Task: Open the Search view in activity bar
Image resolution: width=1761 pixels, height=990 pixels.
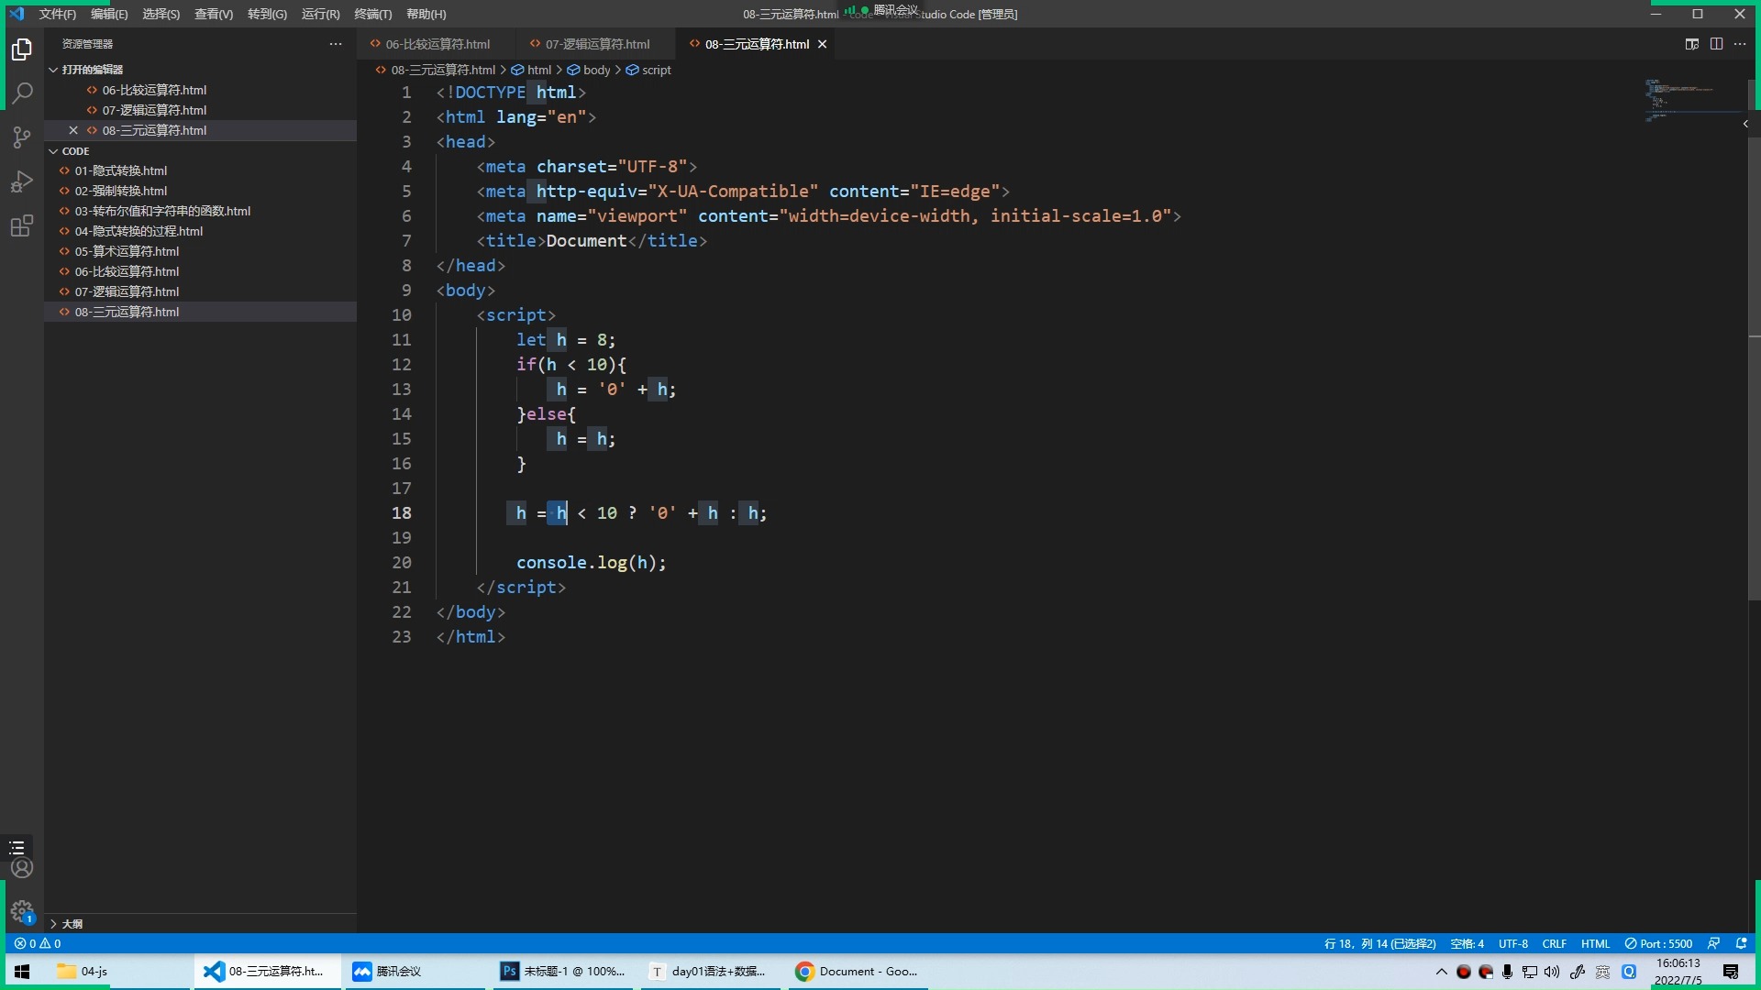Action: tap(22, 93)
